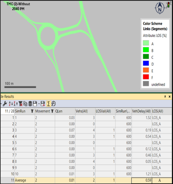Click the QLen column header
Viewport: 173px width, 184px height.
(65, 111)
